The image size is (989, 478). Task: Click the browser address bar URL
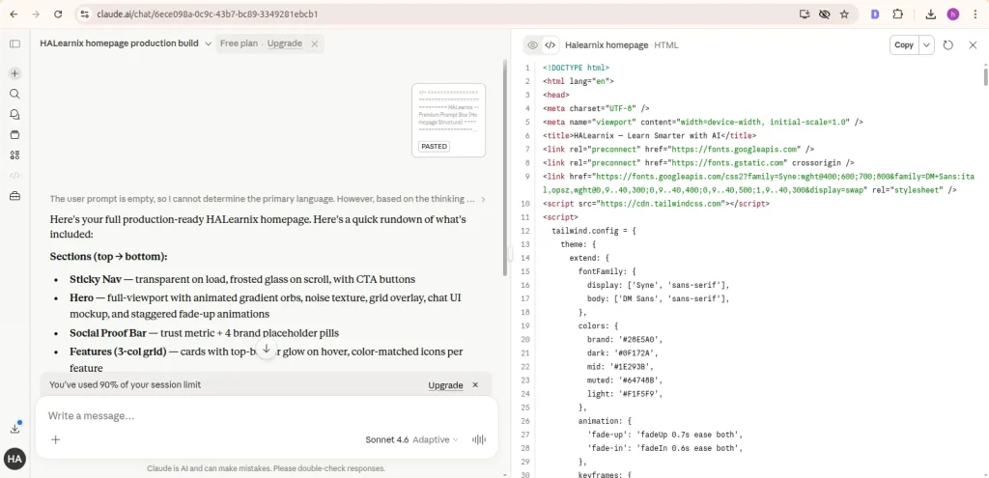[208, 14]
